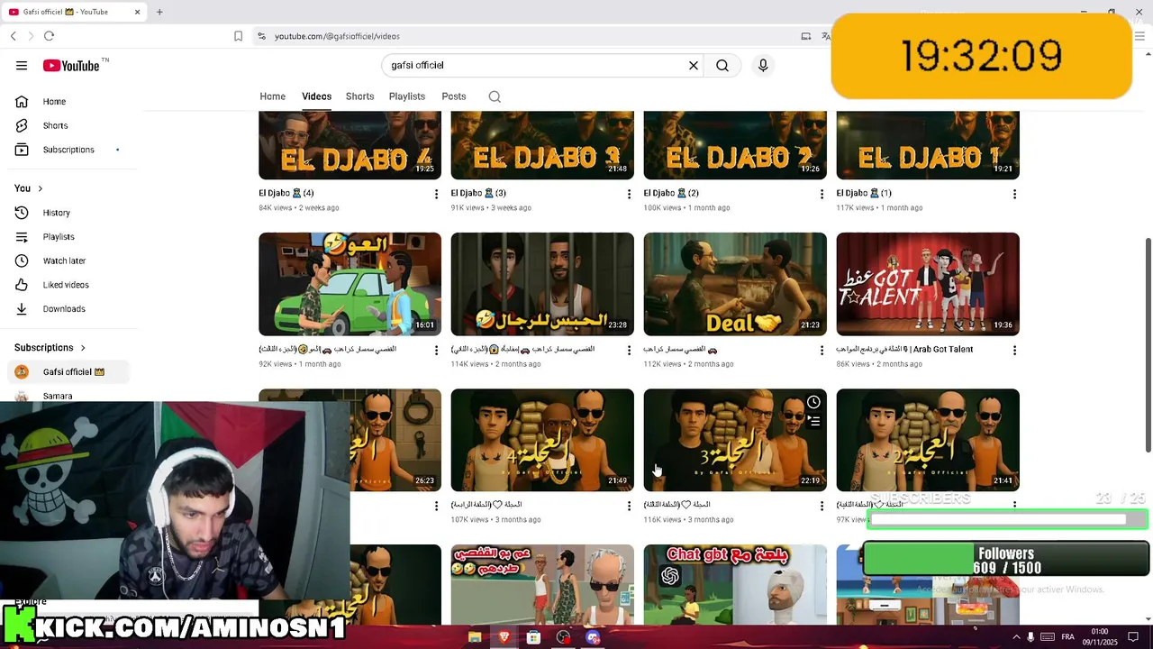Play green car thumbnail 16:01 video
This screenshot has height=649, width=1153.
click(x=350, y=284)
